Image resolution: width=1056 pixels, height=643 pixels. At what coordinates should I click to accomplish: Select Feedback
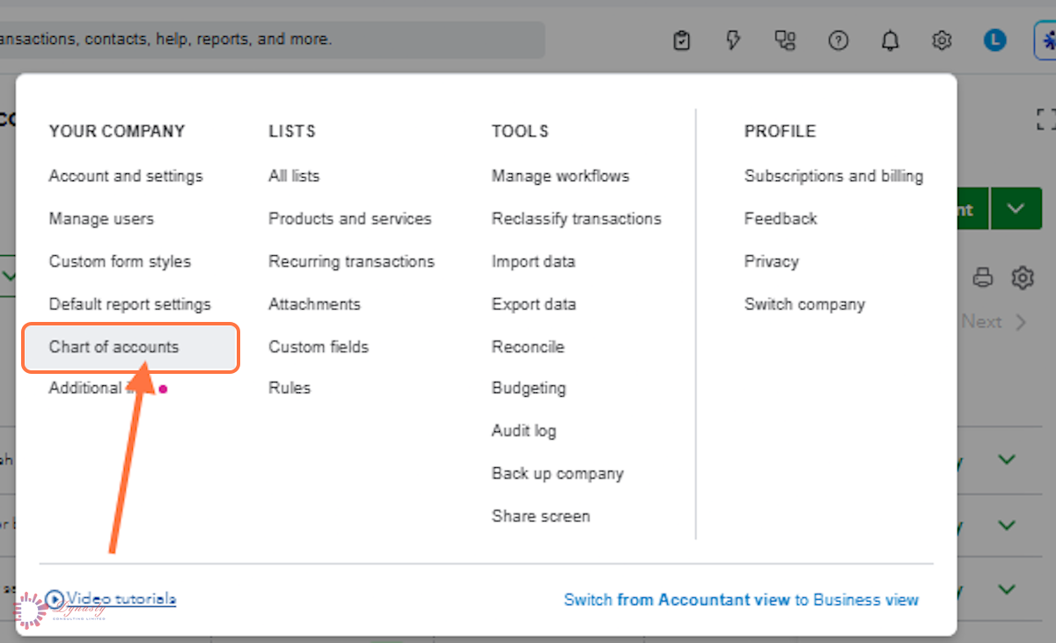(x=781, y=218)
